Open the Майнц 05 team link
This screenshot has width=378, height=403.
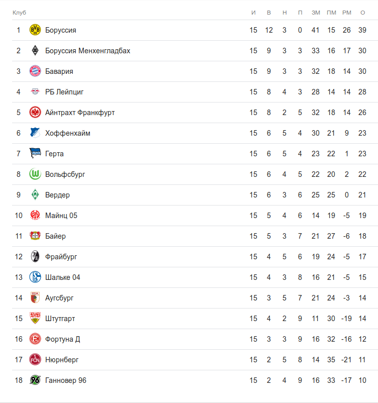(x=61, y=216)
